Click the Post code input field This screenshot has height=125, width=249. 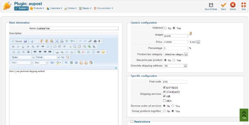tap(175, 82)
